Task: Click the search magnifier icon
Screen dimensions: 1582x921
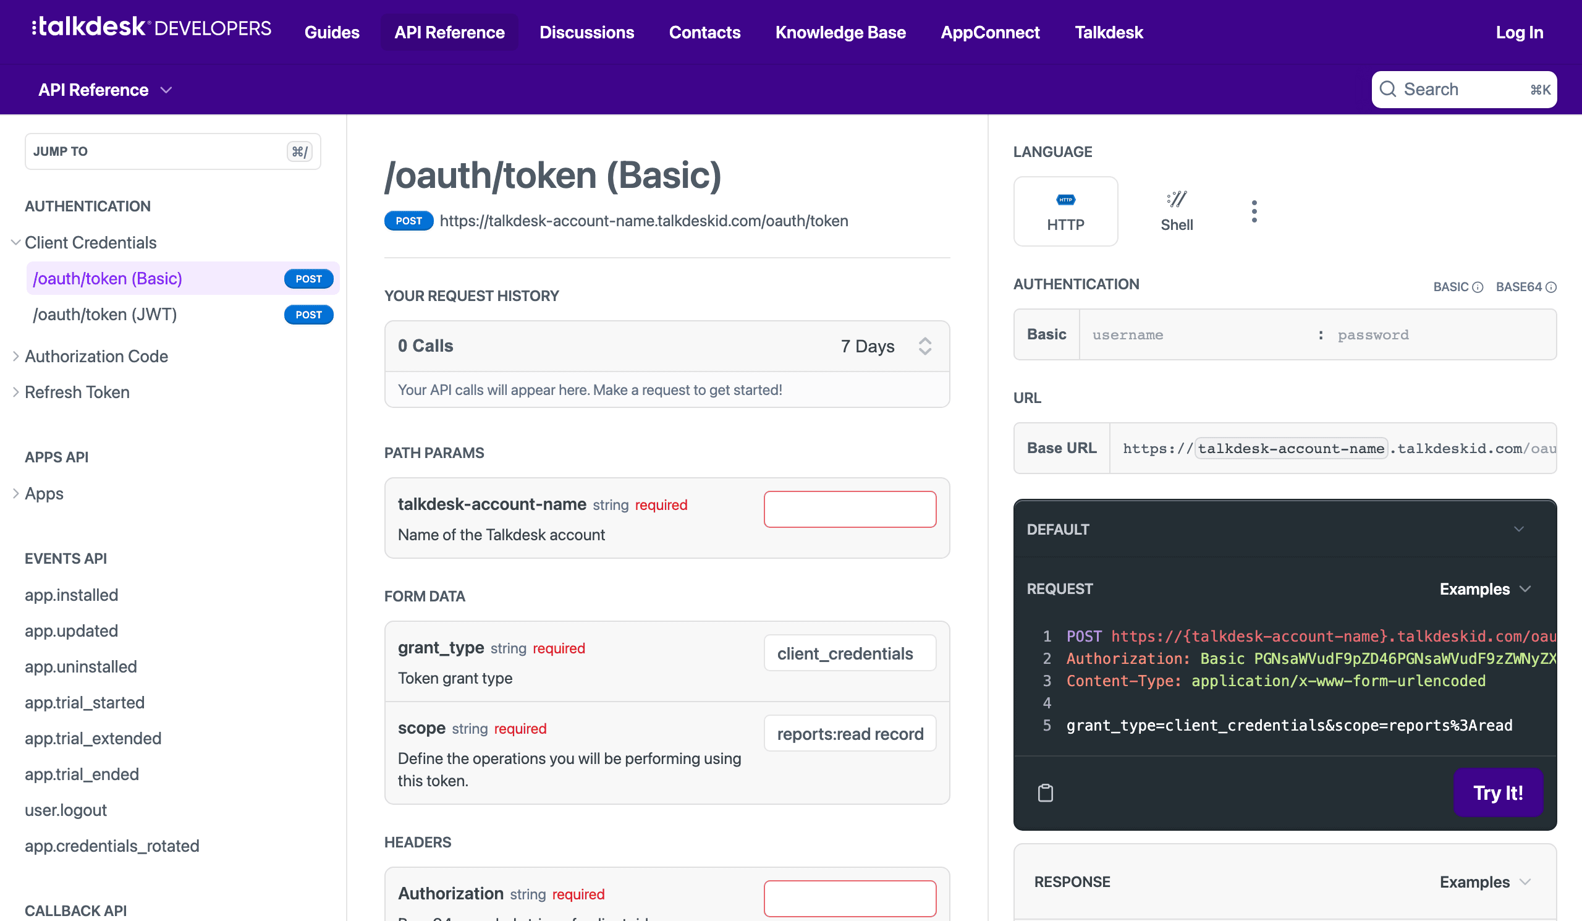Action: click(x=1388, y=89)
